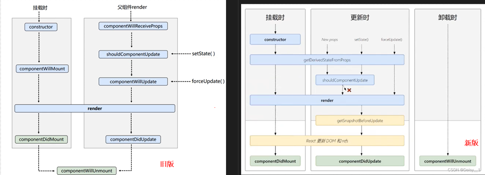Click shouldComponentUpdate in the 新版 diagram
Viewport: 485px width, 175px height.
(x=345, y=80)
